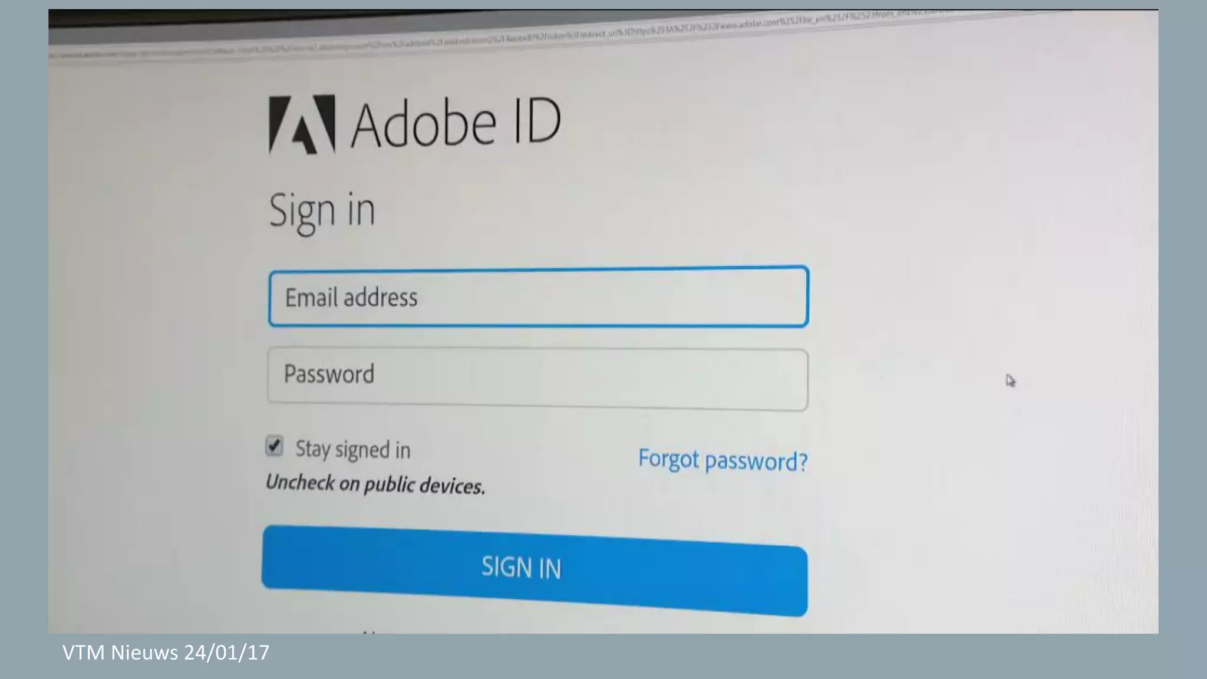This screenshot has height=679, width=1207.
Task: Click the Uncheck on public devices note
Action: coord(375,484)
